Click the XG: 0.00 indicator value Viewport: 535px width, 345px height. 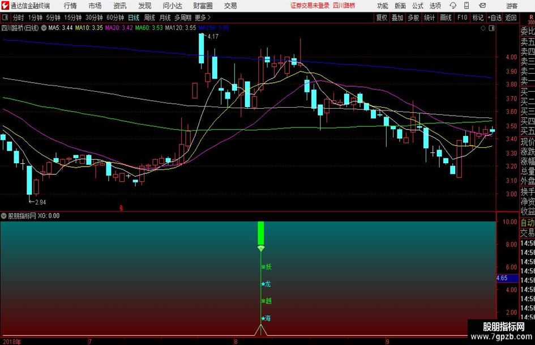pyautogui.click(x=49, y=216)
